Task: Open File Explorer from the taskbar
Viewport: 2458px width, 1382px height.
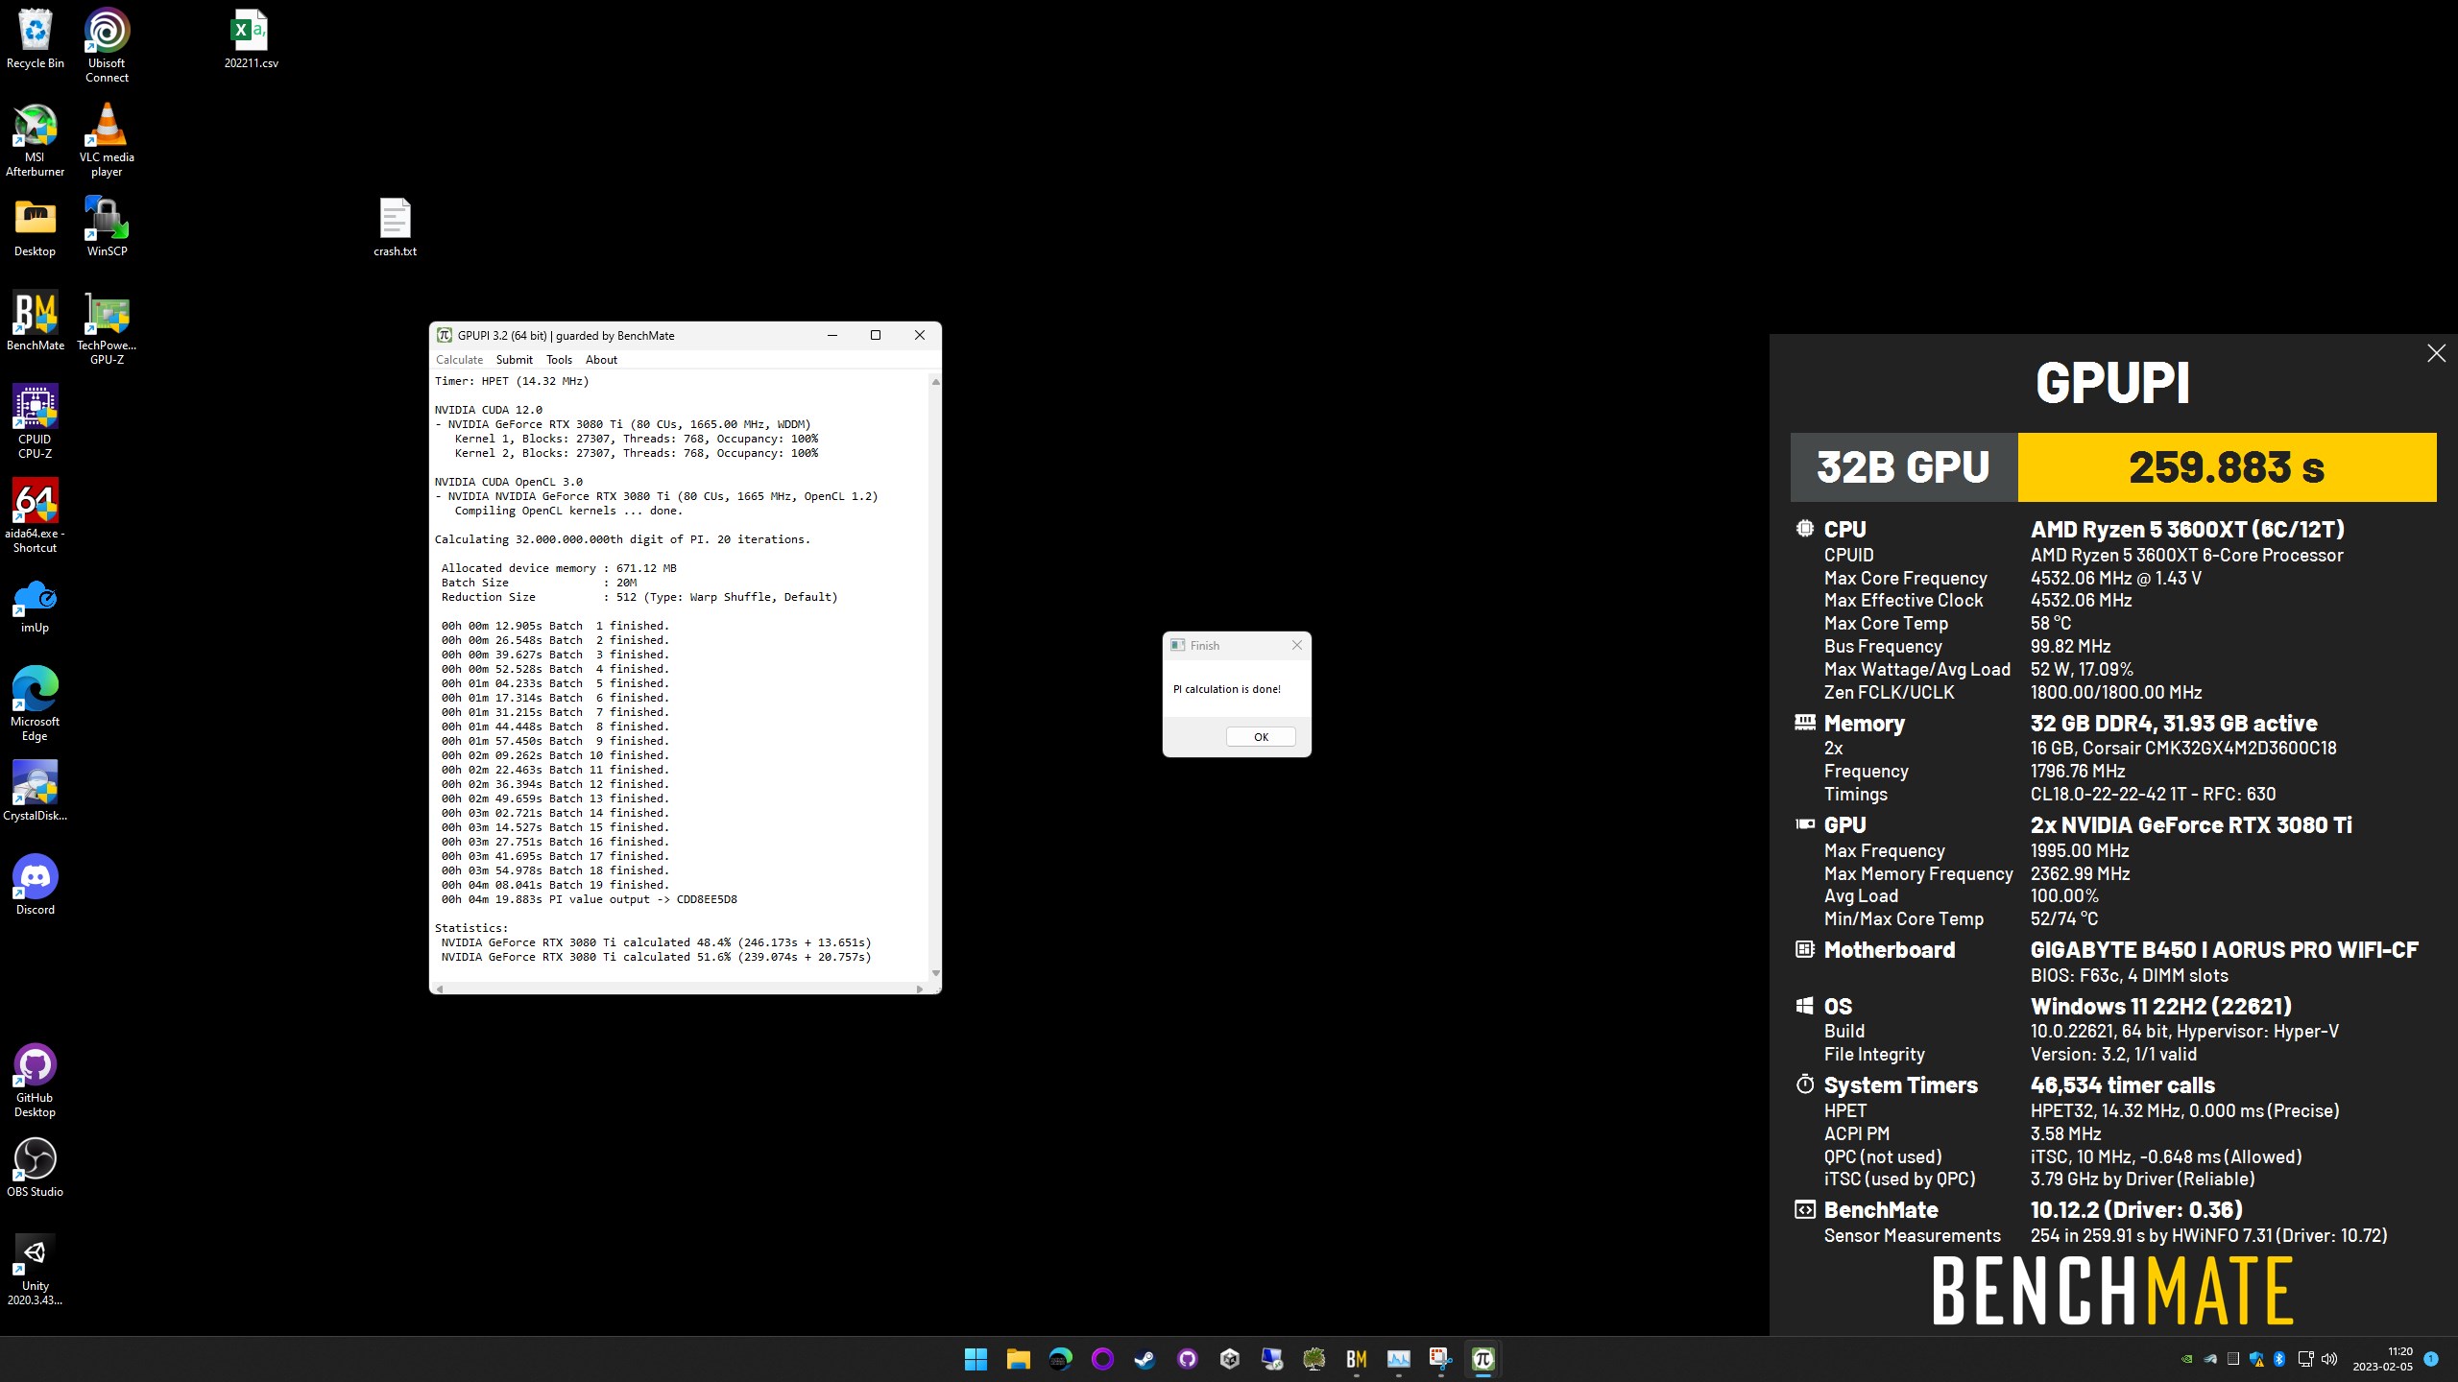Action: [x=1018, y=1359]
